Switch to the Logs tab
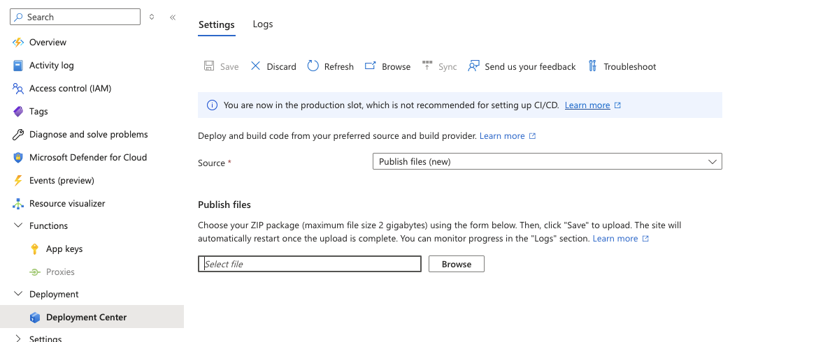The height and width of the screenshot is (342, 816). (x=263, y=24)
